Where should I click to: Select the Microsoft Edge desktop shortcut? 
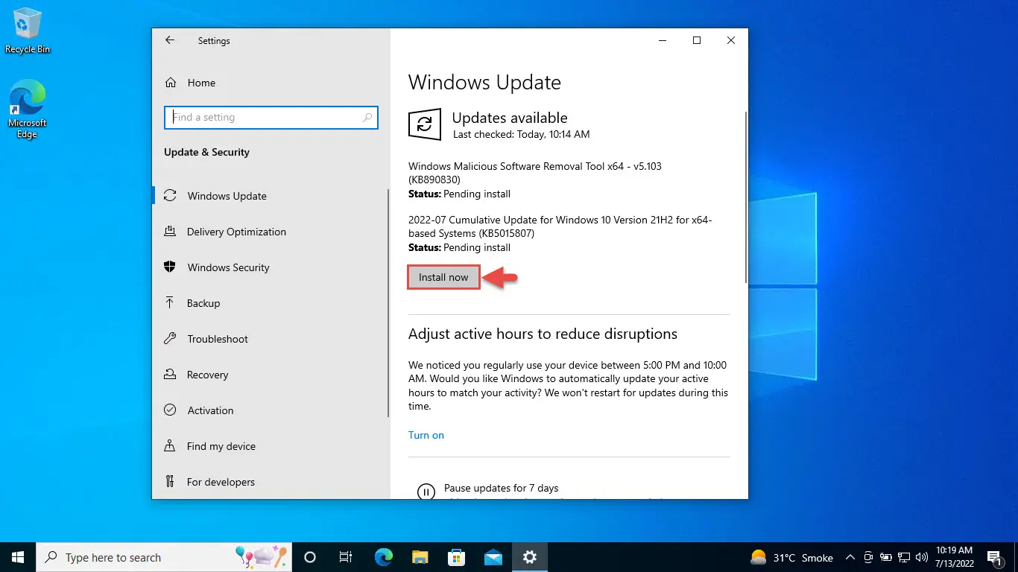tap(28, 109)
